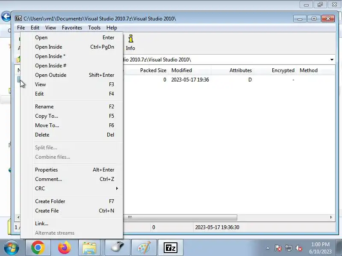Open the Windows Start menu
342x256 pixels.
pos(12,248)
